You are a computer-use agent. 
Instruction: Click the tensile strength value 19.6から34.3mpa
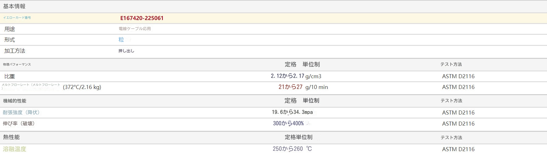292,112
